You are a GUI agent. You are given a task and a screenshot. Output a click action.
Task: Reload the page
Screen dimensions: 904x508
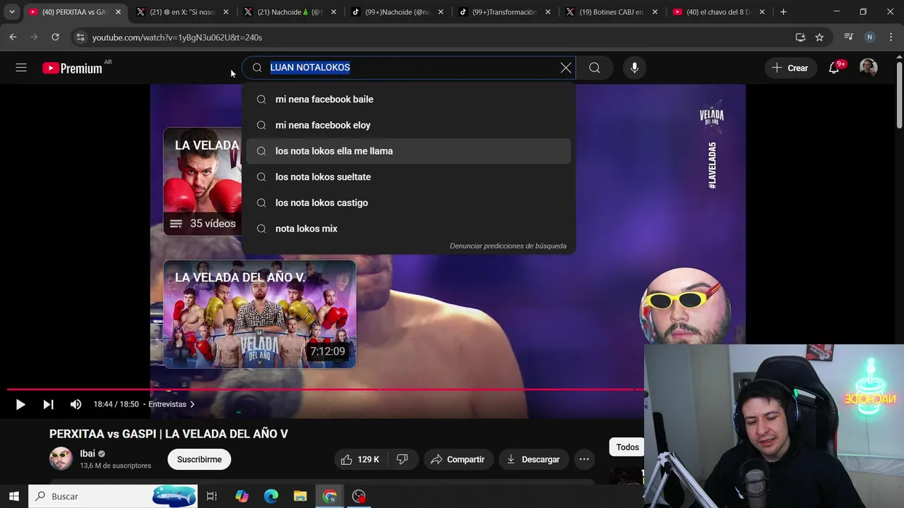click(x=55, y=37)
